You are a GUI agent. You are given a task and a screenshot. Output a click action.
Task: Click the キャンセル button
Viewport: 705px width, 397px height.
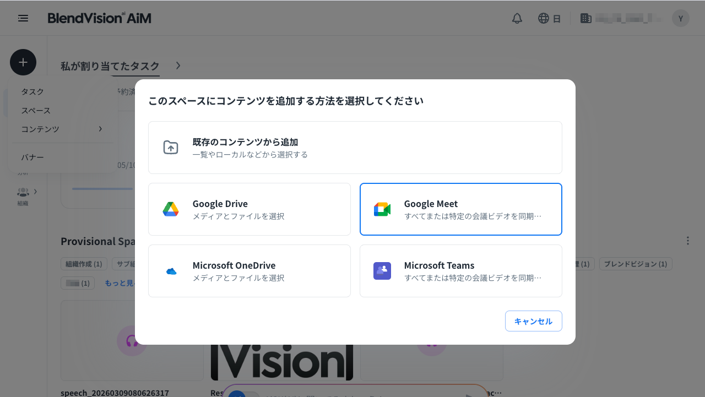click(x=534, y=321)
